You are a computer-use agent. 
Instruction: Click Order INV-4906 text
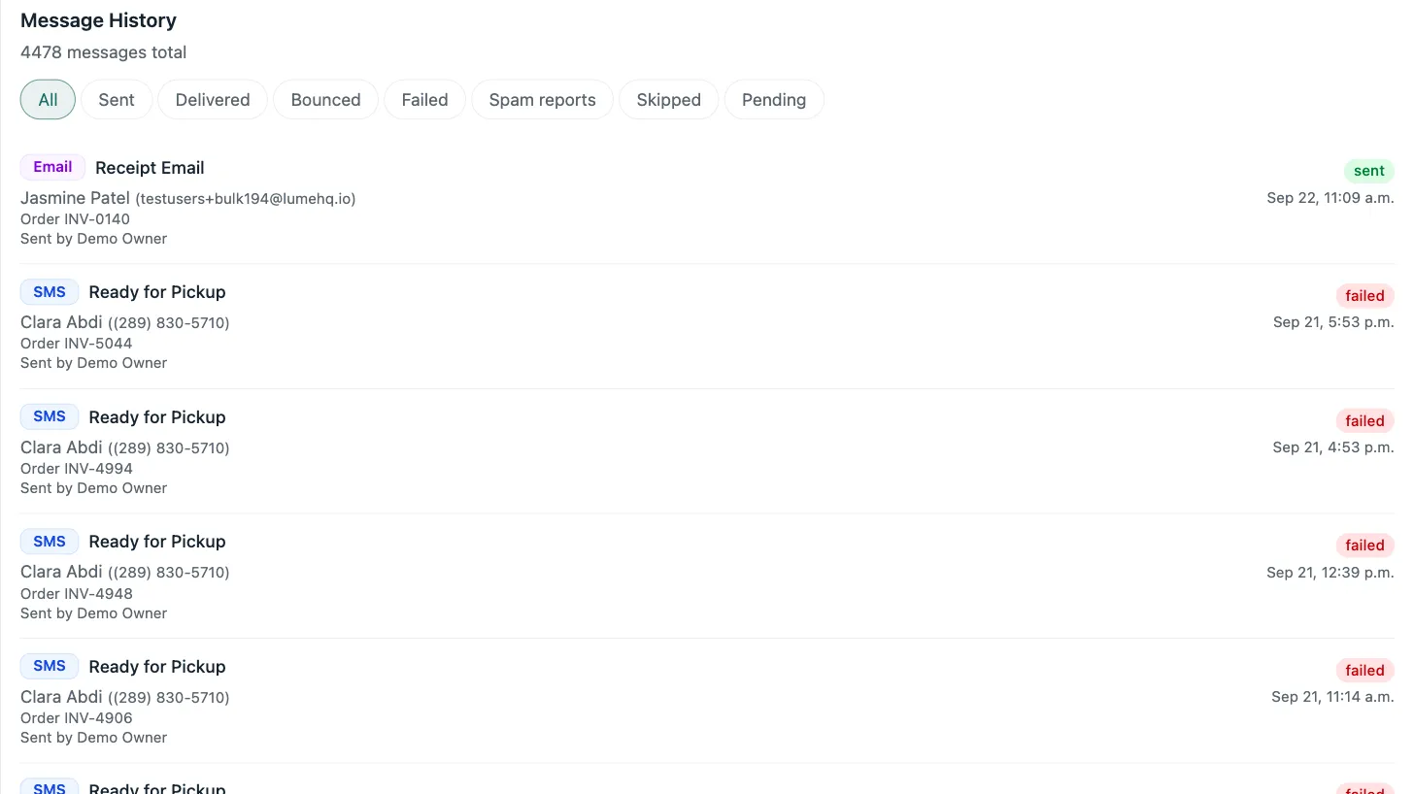pos(76,718)
